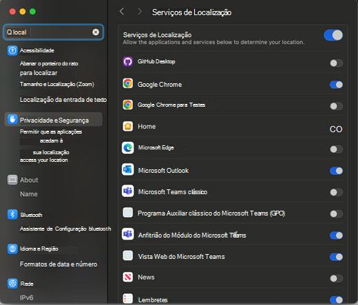
Task: Click the Bluetooth sidebar icon
Action: coord(12,215)
